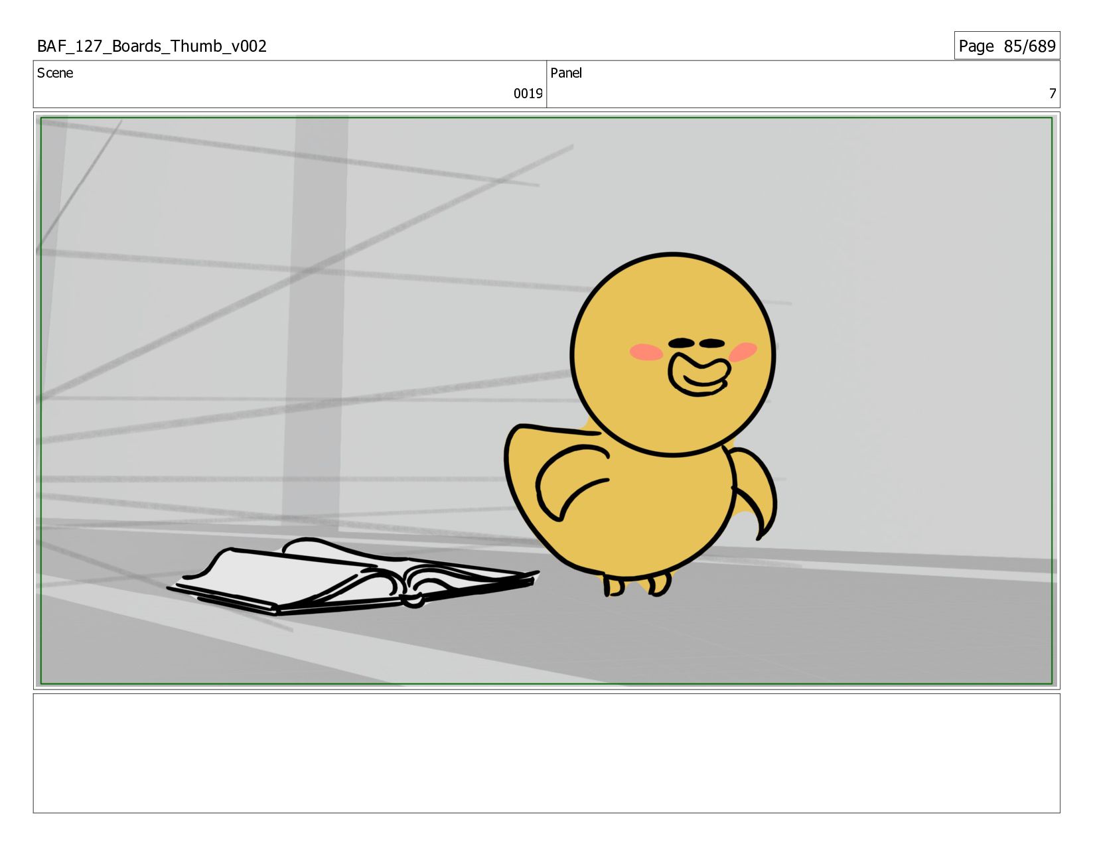This screenshot has height=846, width=1095.
Task: Click the yellow duck in the storyboard
Action: 640,425
